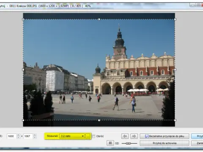Go to next image with right arrow

coord(134,136)
